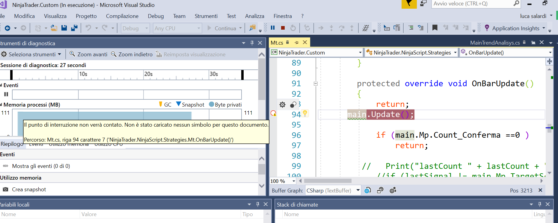Open the Compilazione menu
This screenshot has width=558, height=223.
[122, 16]
